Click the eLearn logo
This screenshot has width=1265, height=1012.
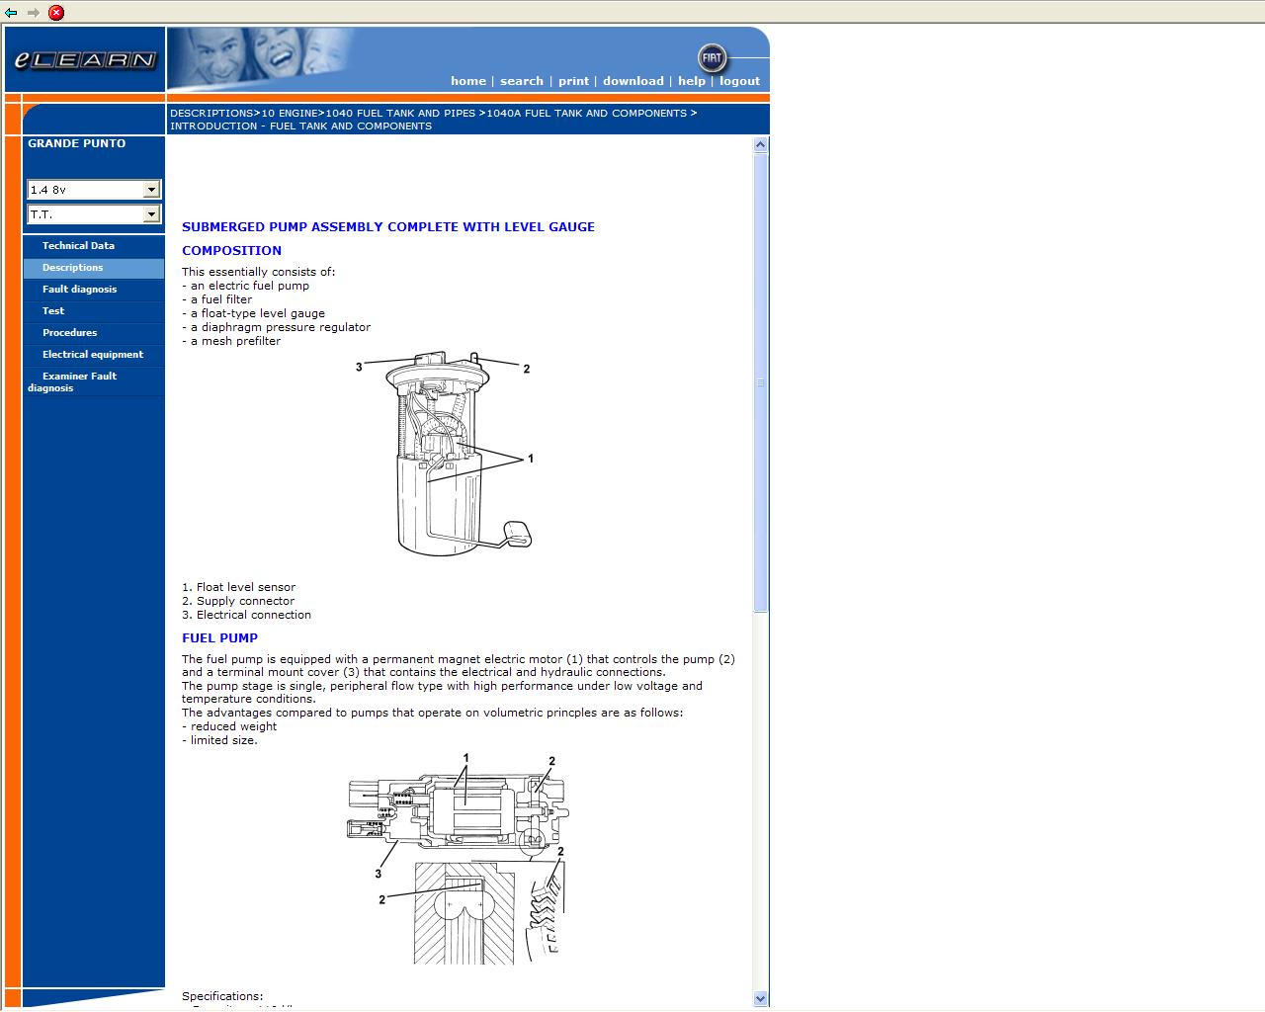pos(85,60)
